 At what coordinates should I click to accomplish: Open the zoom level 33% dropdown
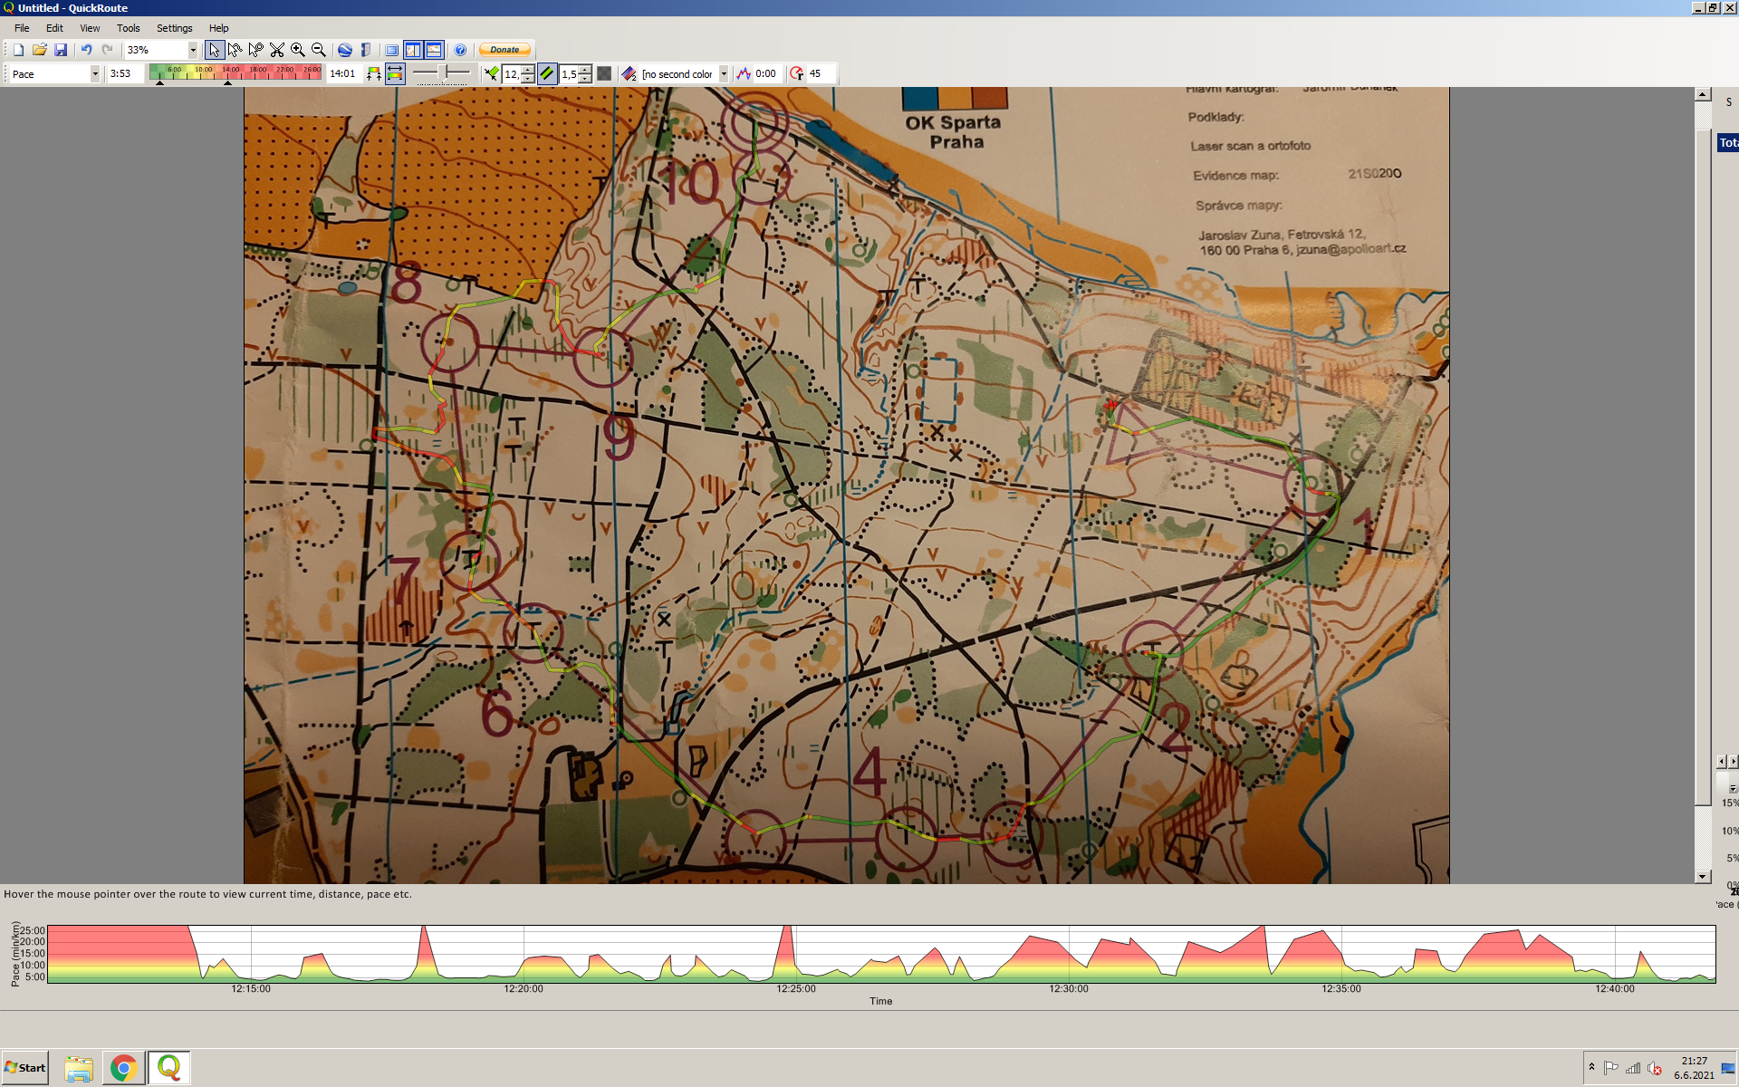click(192, 50)
